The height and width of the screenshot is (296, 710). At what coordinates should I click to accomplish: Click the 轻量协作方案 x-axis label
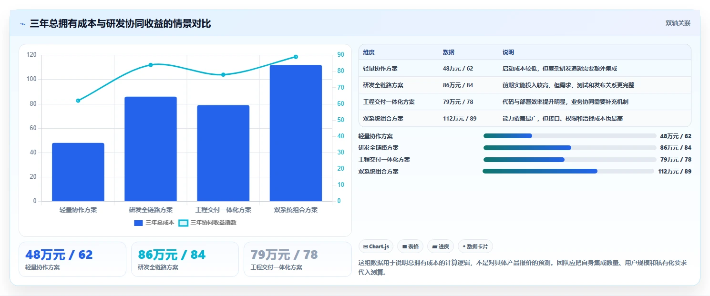[78, 210]
